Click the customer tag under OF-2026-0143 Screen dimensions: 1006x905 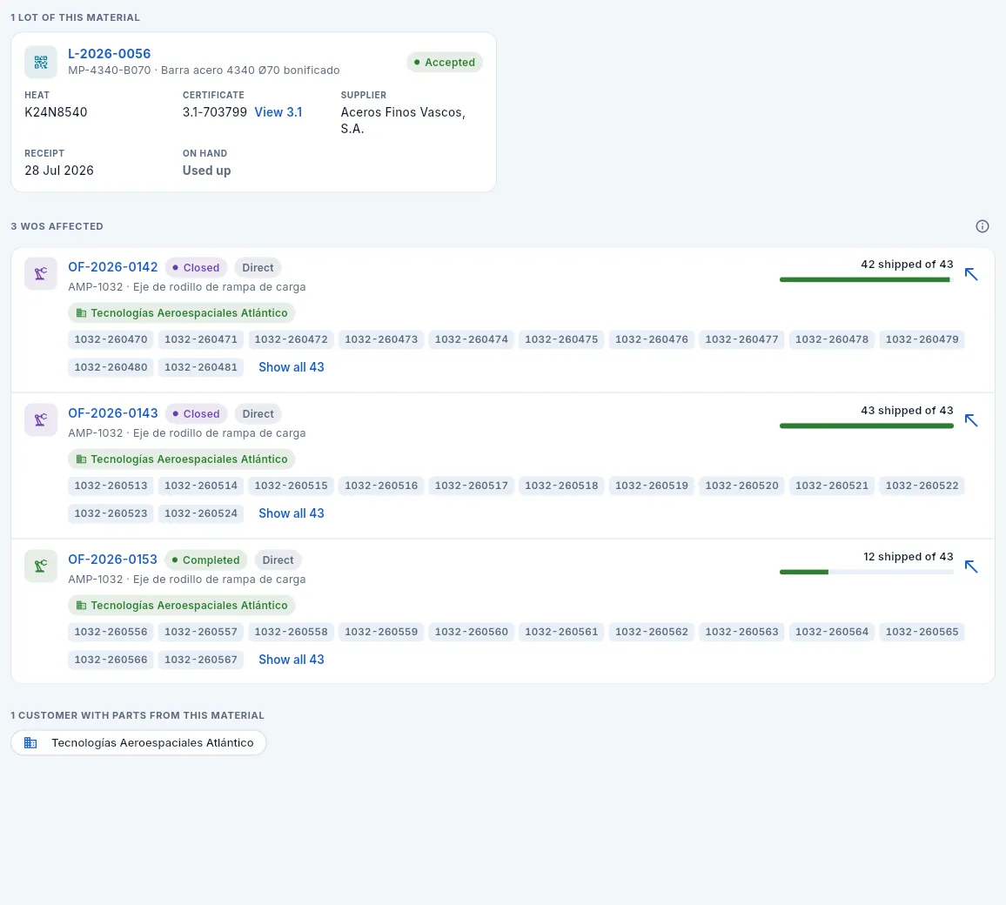(182, 459)
